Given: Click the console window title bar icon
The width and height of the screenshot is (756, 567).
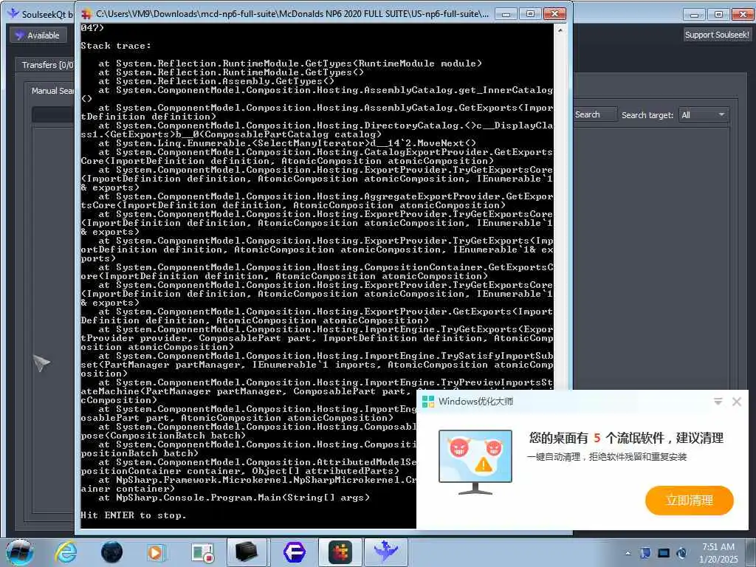Looking at the screenshot, I should coord(87,14).
